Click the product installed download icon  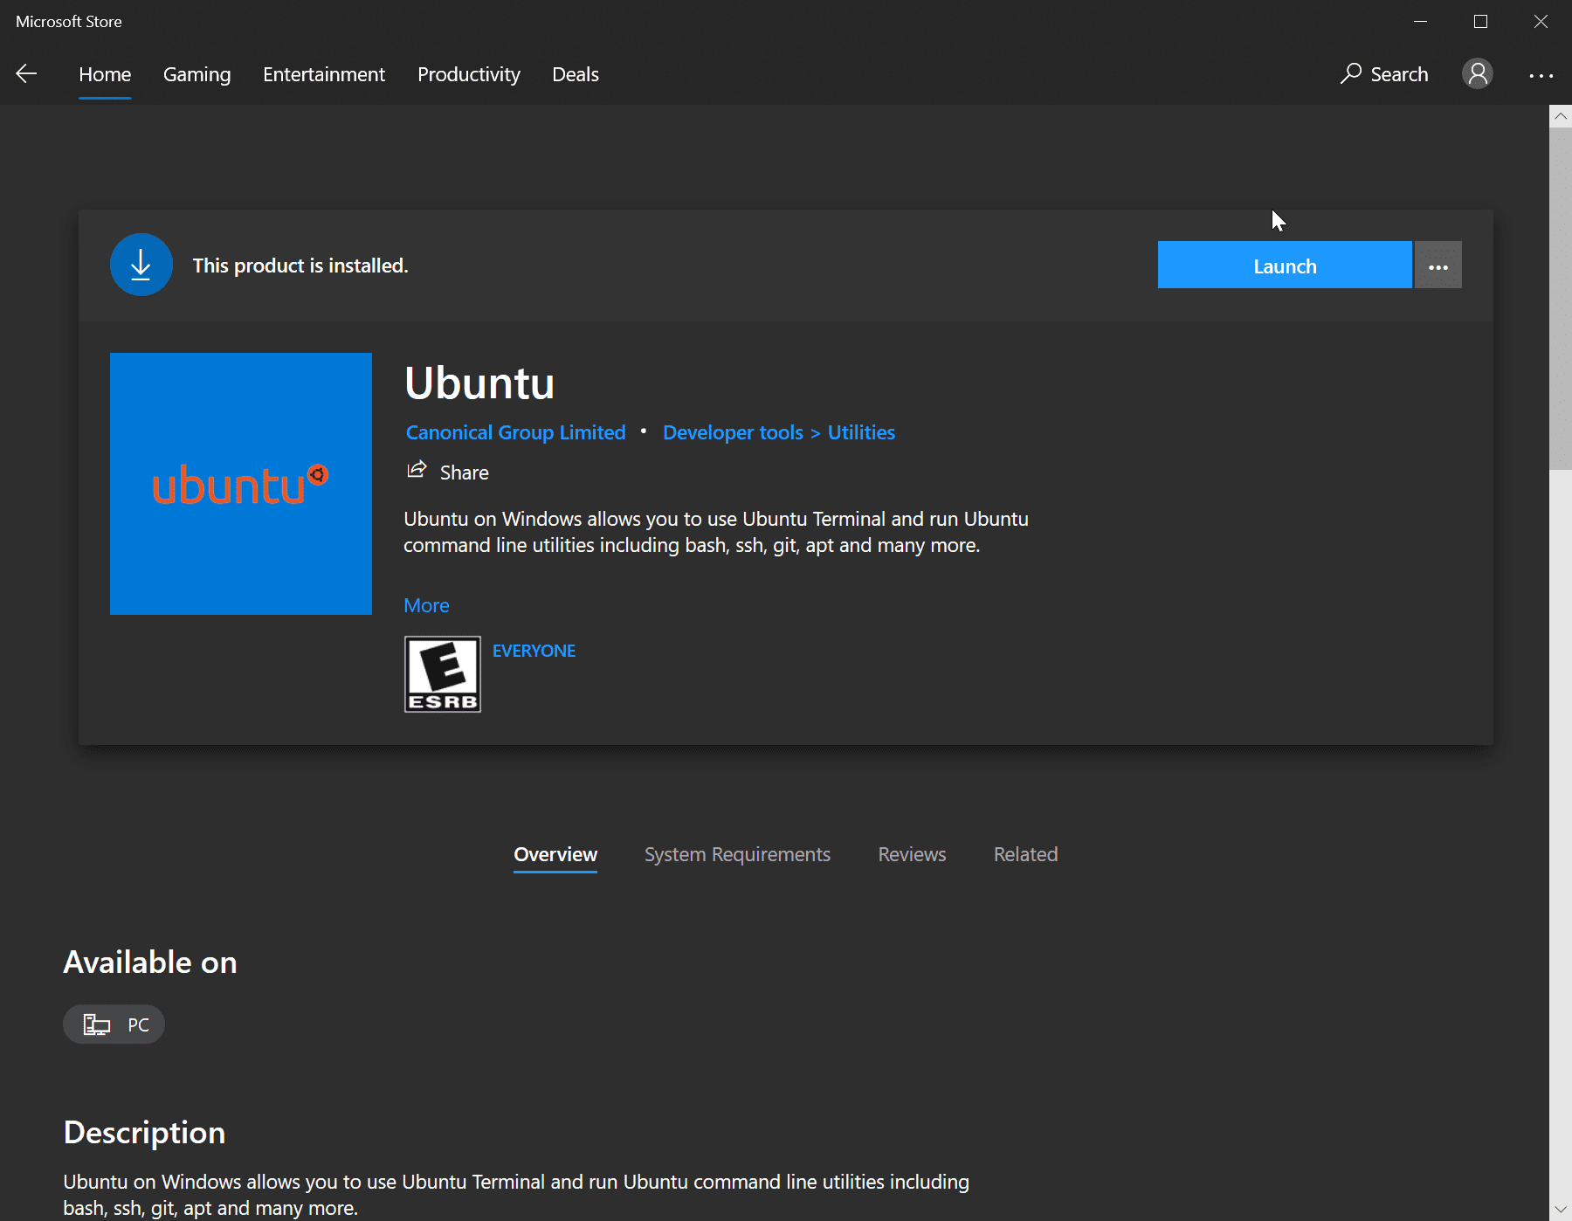pyautogui.click(x=141, y=264)
